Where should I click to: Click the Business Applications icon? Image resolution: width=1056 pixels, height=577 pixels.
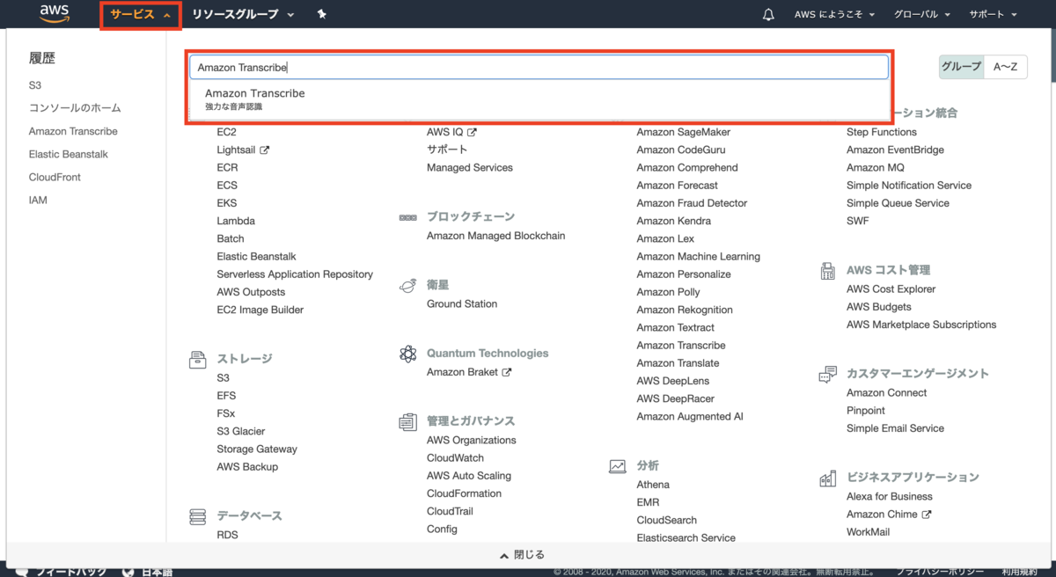coord(827,478)
